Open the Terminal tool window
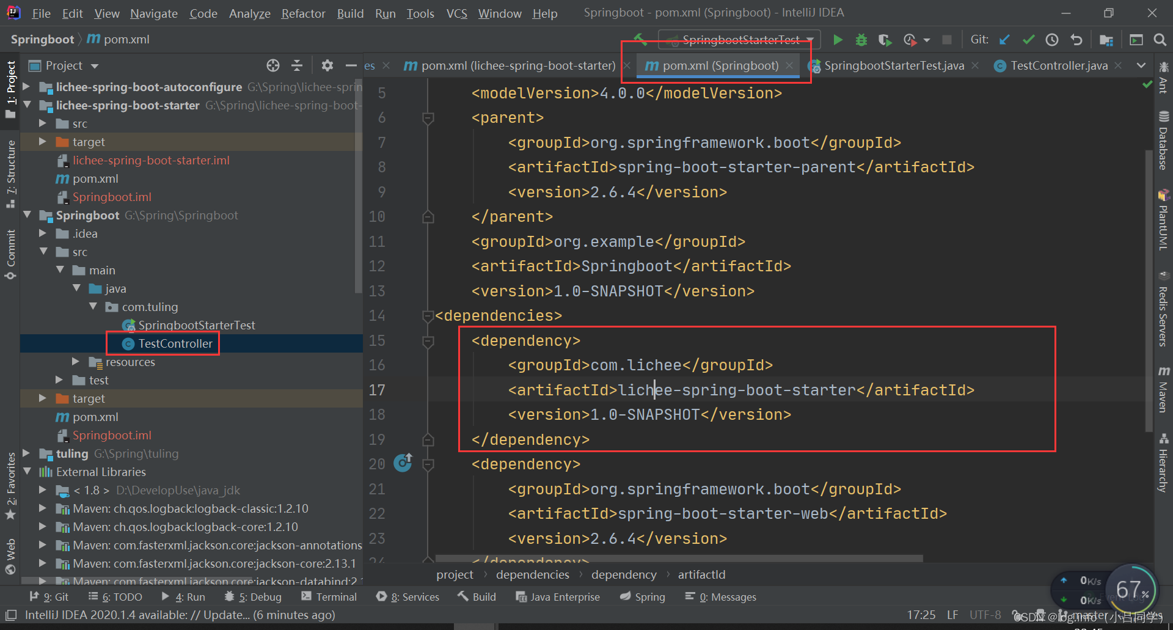This screenshot has height=630, width=1173. coord(329,597)
